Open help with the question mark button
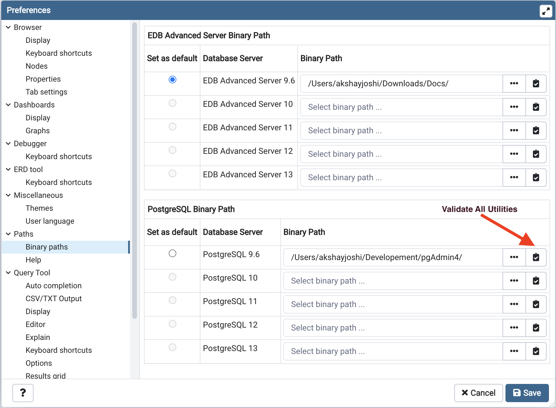 point(23,393)
